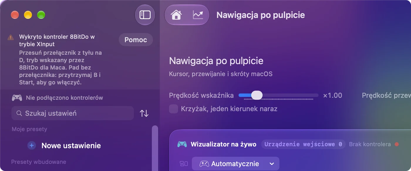The width and height of the screenshot is (411, 171).
Task: Click the sidebar vertical scrollbar
Action: pos(155,148)
